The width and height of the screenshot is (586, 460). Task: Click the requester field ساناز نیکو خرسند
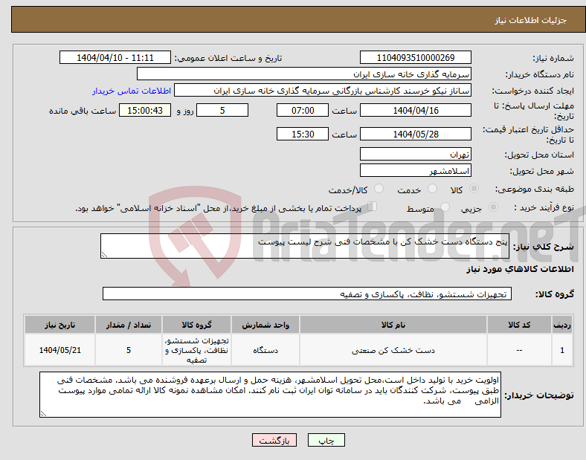(x=323, y=91)
